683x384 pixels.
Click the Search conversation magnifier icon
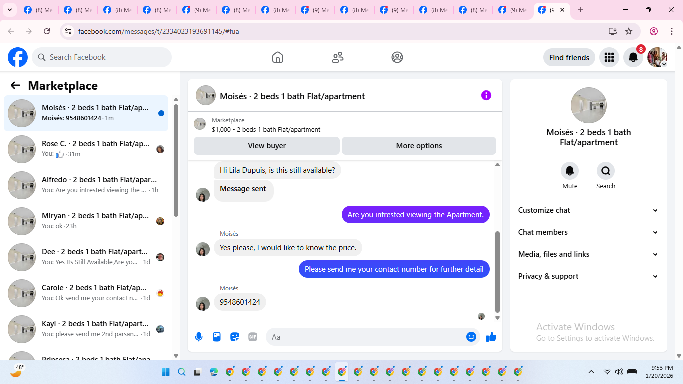tap(606, 171)
